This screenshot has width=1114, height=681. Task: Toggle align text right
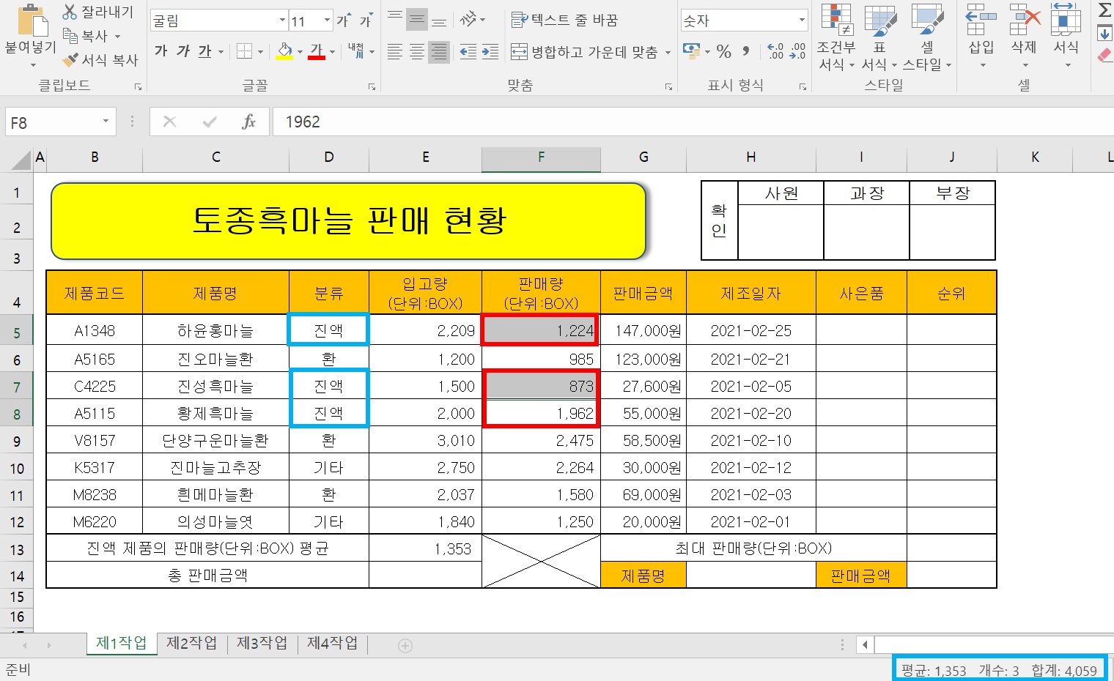point(439,51)
